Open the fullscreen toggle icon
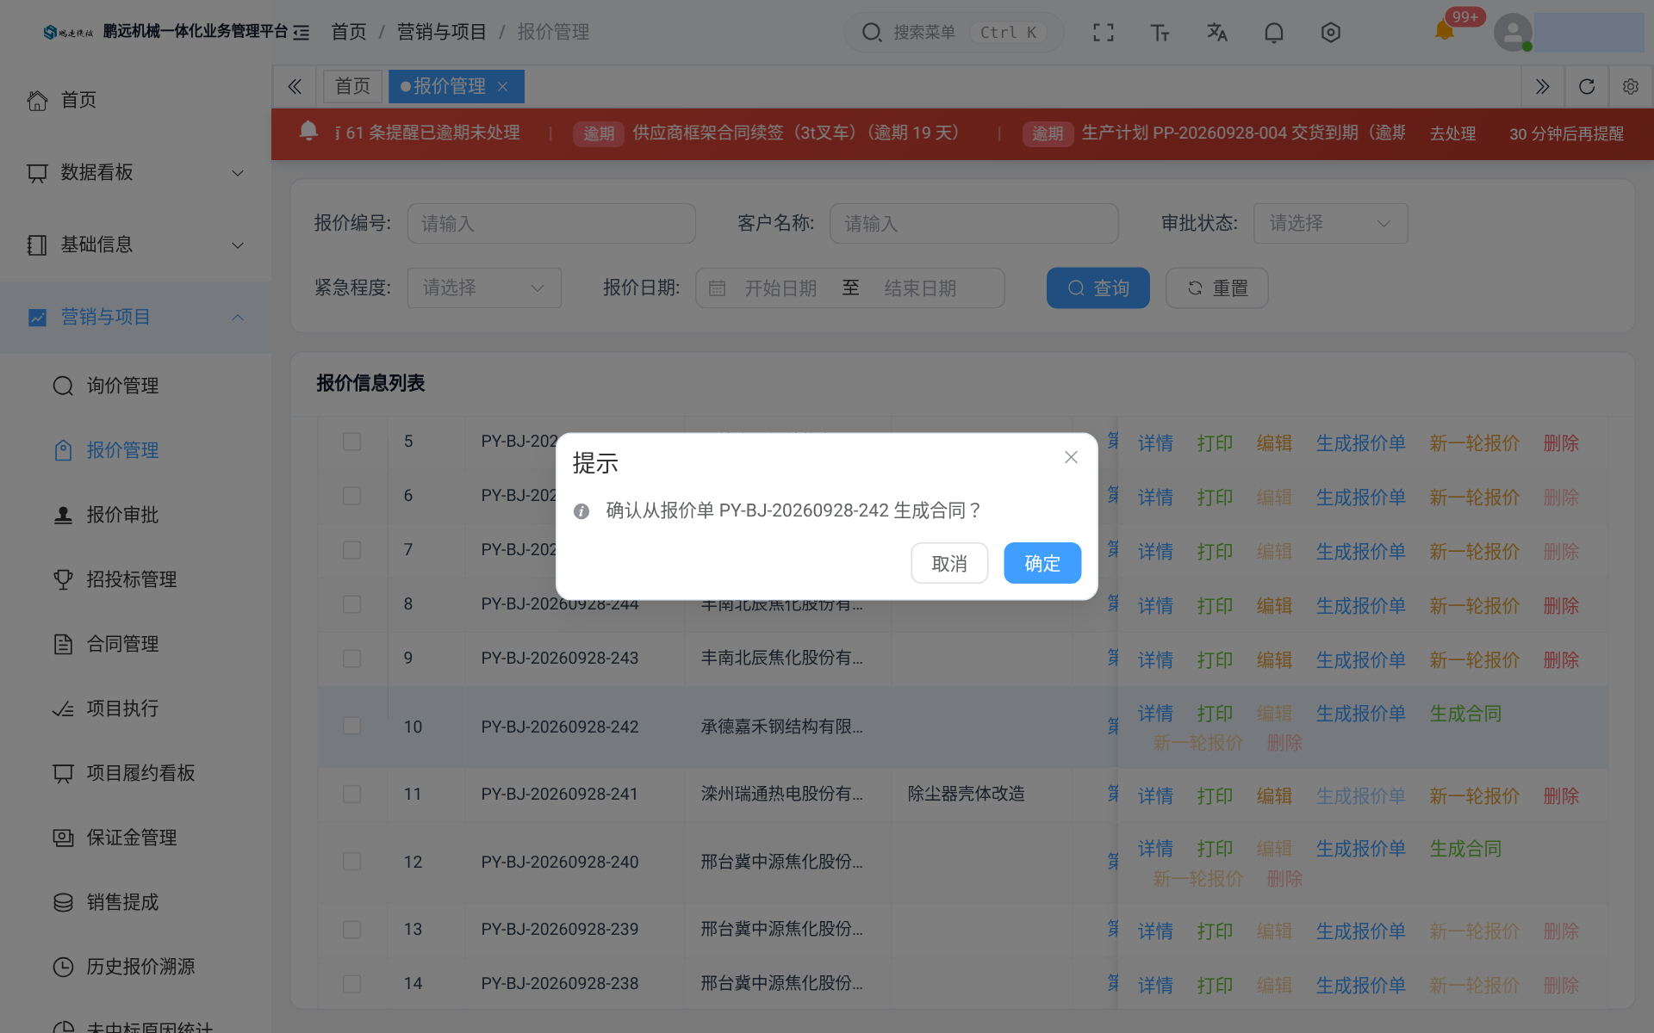 pyautogui.click(x=1103, y=33)
